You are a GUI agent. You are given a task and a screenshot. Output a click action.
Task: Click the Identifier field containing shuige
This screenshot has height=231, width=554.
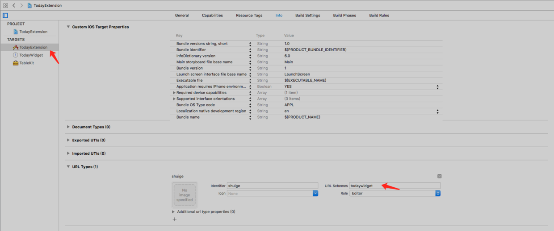click(x=273, y=186)
